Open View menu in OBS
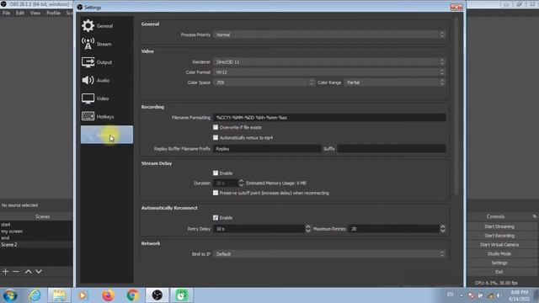Image resolution: width=539 pixels, height=303 pixels. pos(35,13)
